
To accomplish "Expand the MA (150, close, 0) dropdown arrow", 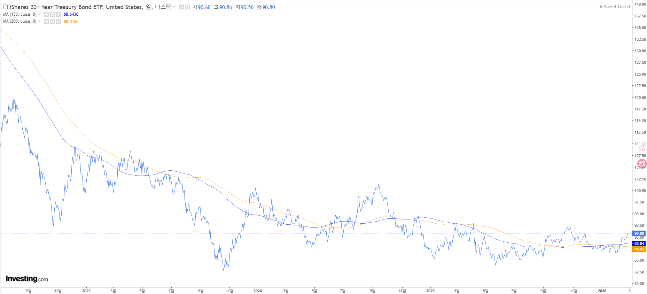I will pyautogui.click(x=39, y=14).
